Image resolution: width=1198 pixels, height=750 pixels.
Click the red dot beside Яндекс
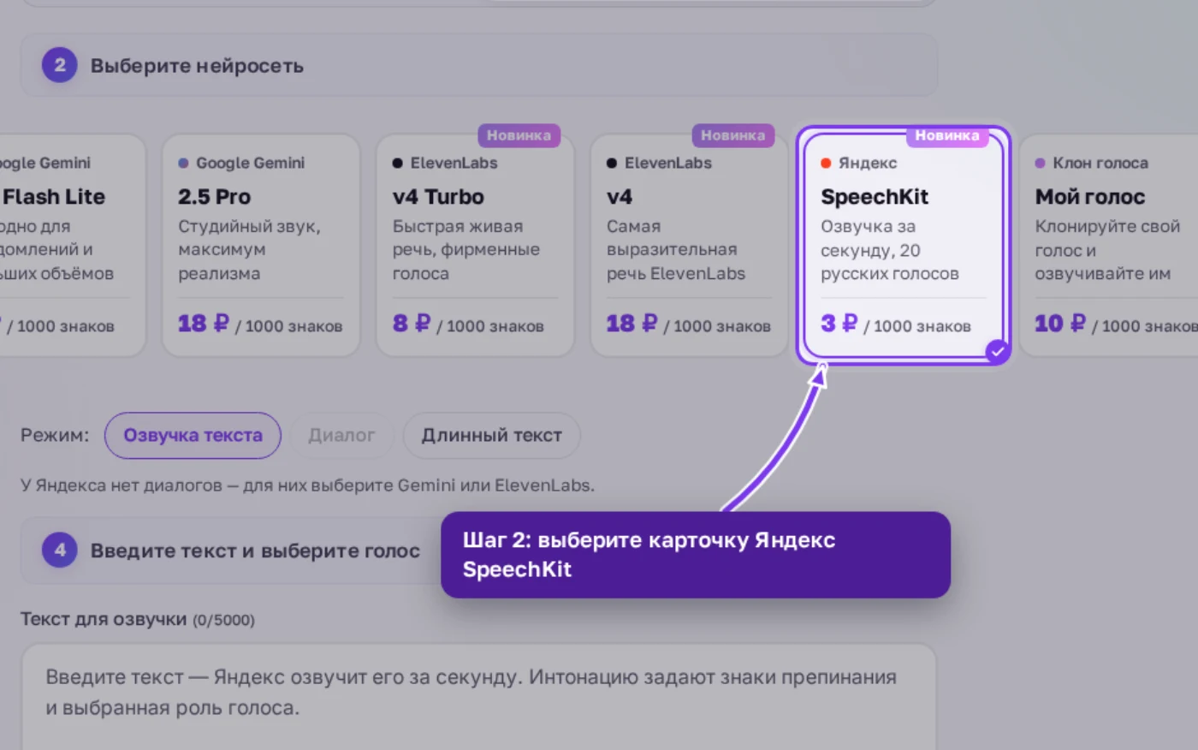[x=826, y=163]
